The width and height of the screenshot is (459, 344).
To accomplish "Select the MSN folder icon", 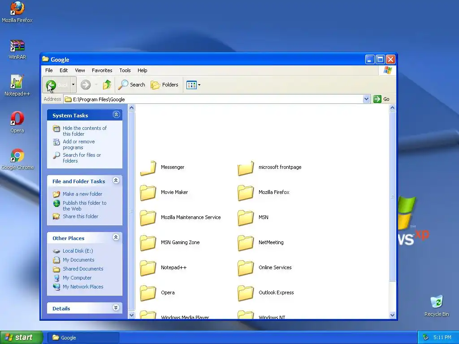I will click(246, 218).
